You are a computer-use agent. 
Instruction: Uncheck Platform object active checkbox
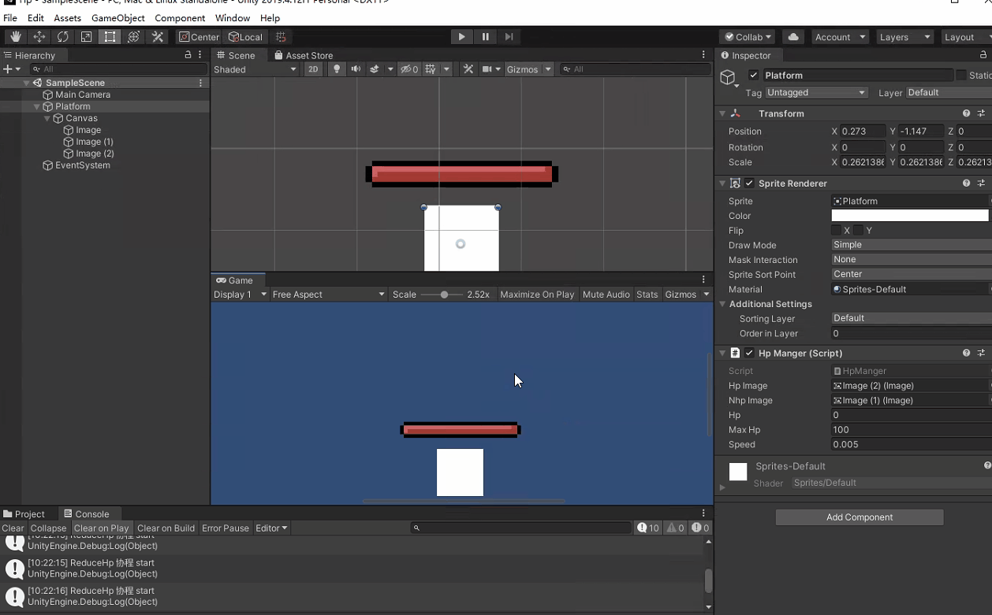pyautogui.click(x=754, y=76)
